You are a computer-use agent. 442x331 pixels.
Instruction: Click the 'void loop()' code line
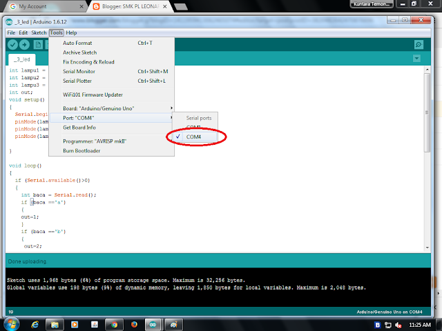25,165
